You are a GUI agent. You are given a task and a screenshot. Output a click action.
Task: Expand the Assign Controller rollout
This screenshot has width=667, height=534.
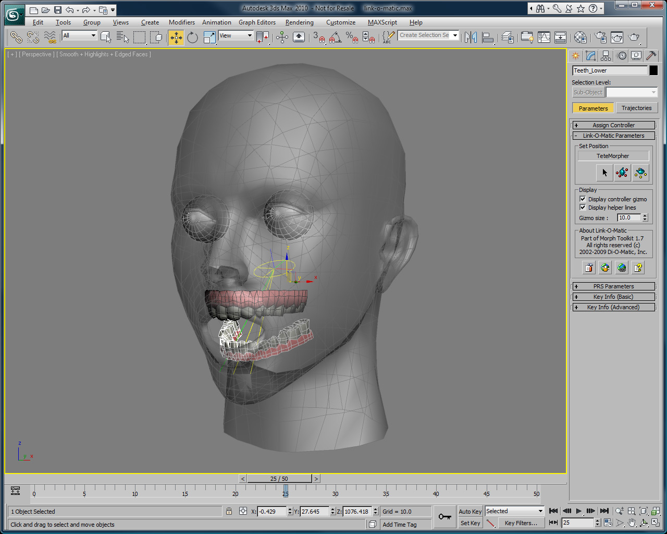[613, 125]
